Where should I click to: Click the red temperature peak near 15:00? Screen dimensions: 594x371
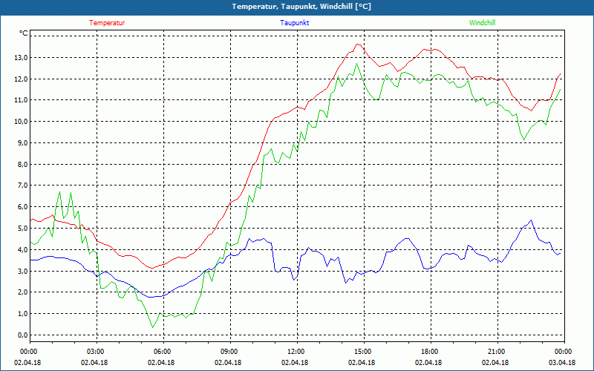[x=358, y=45]
